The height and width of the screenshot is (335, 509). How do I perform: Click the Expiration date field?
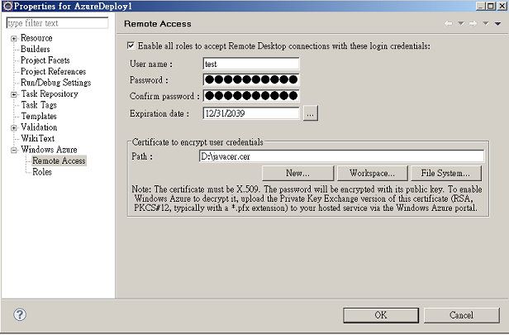(251, 113)
